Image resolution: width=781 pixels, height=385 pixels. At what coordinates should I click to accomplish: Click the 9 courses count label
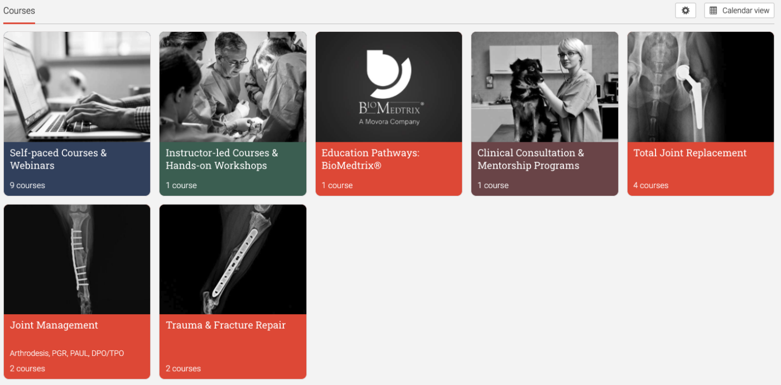coord(27,185)
